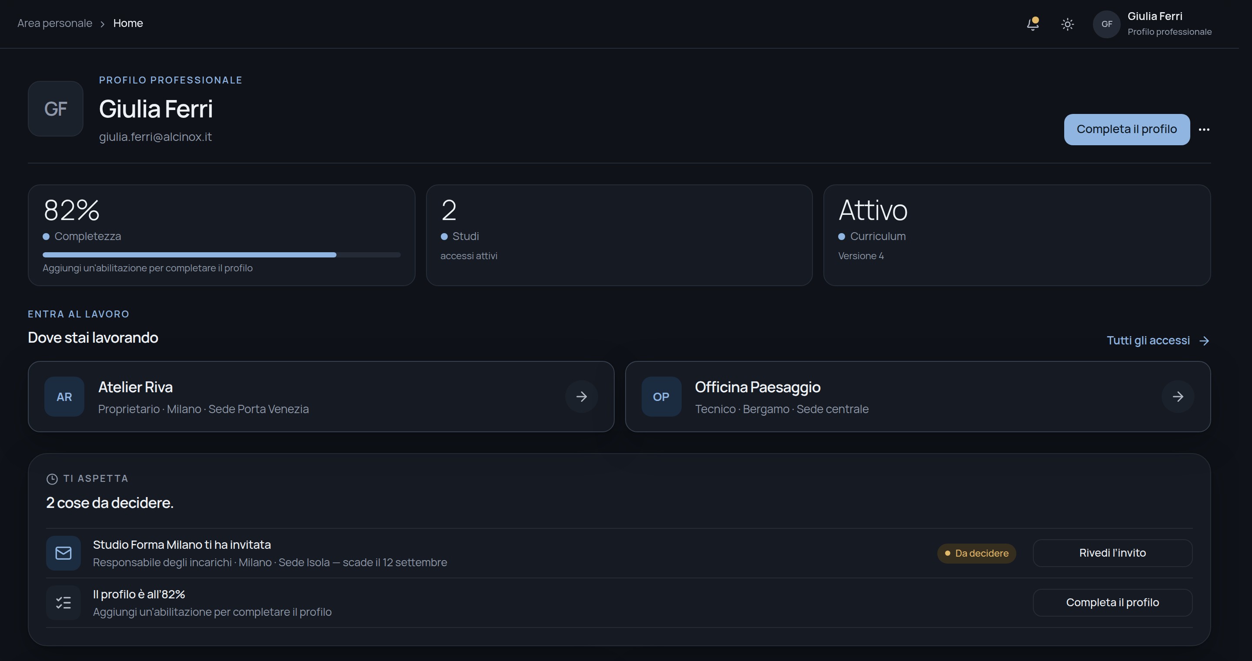1252x661 pixels.
Task: Click Rivedi l'invito button
Action: 1112,553
